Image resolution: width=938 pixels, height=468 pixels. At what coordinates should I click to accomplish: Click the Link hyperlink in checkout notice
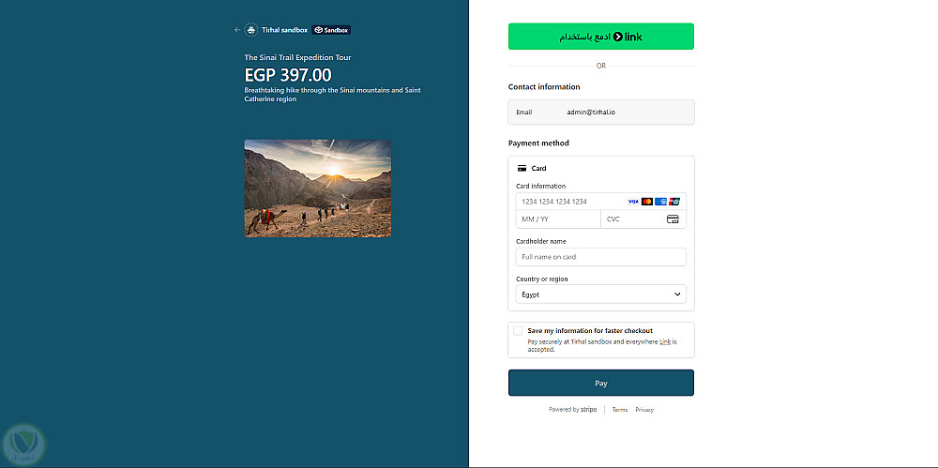click(x=664, y=342)
